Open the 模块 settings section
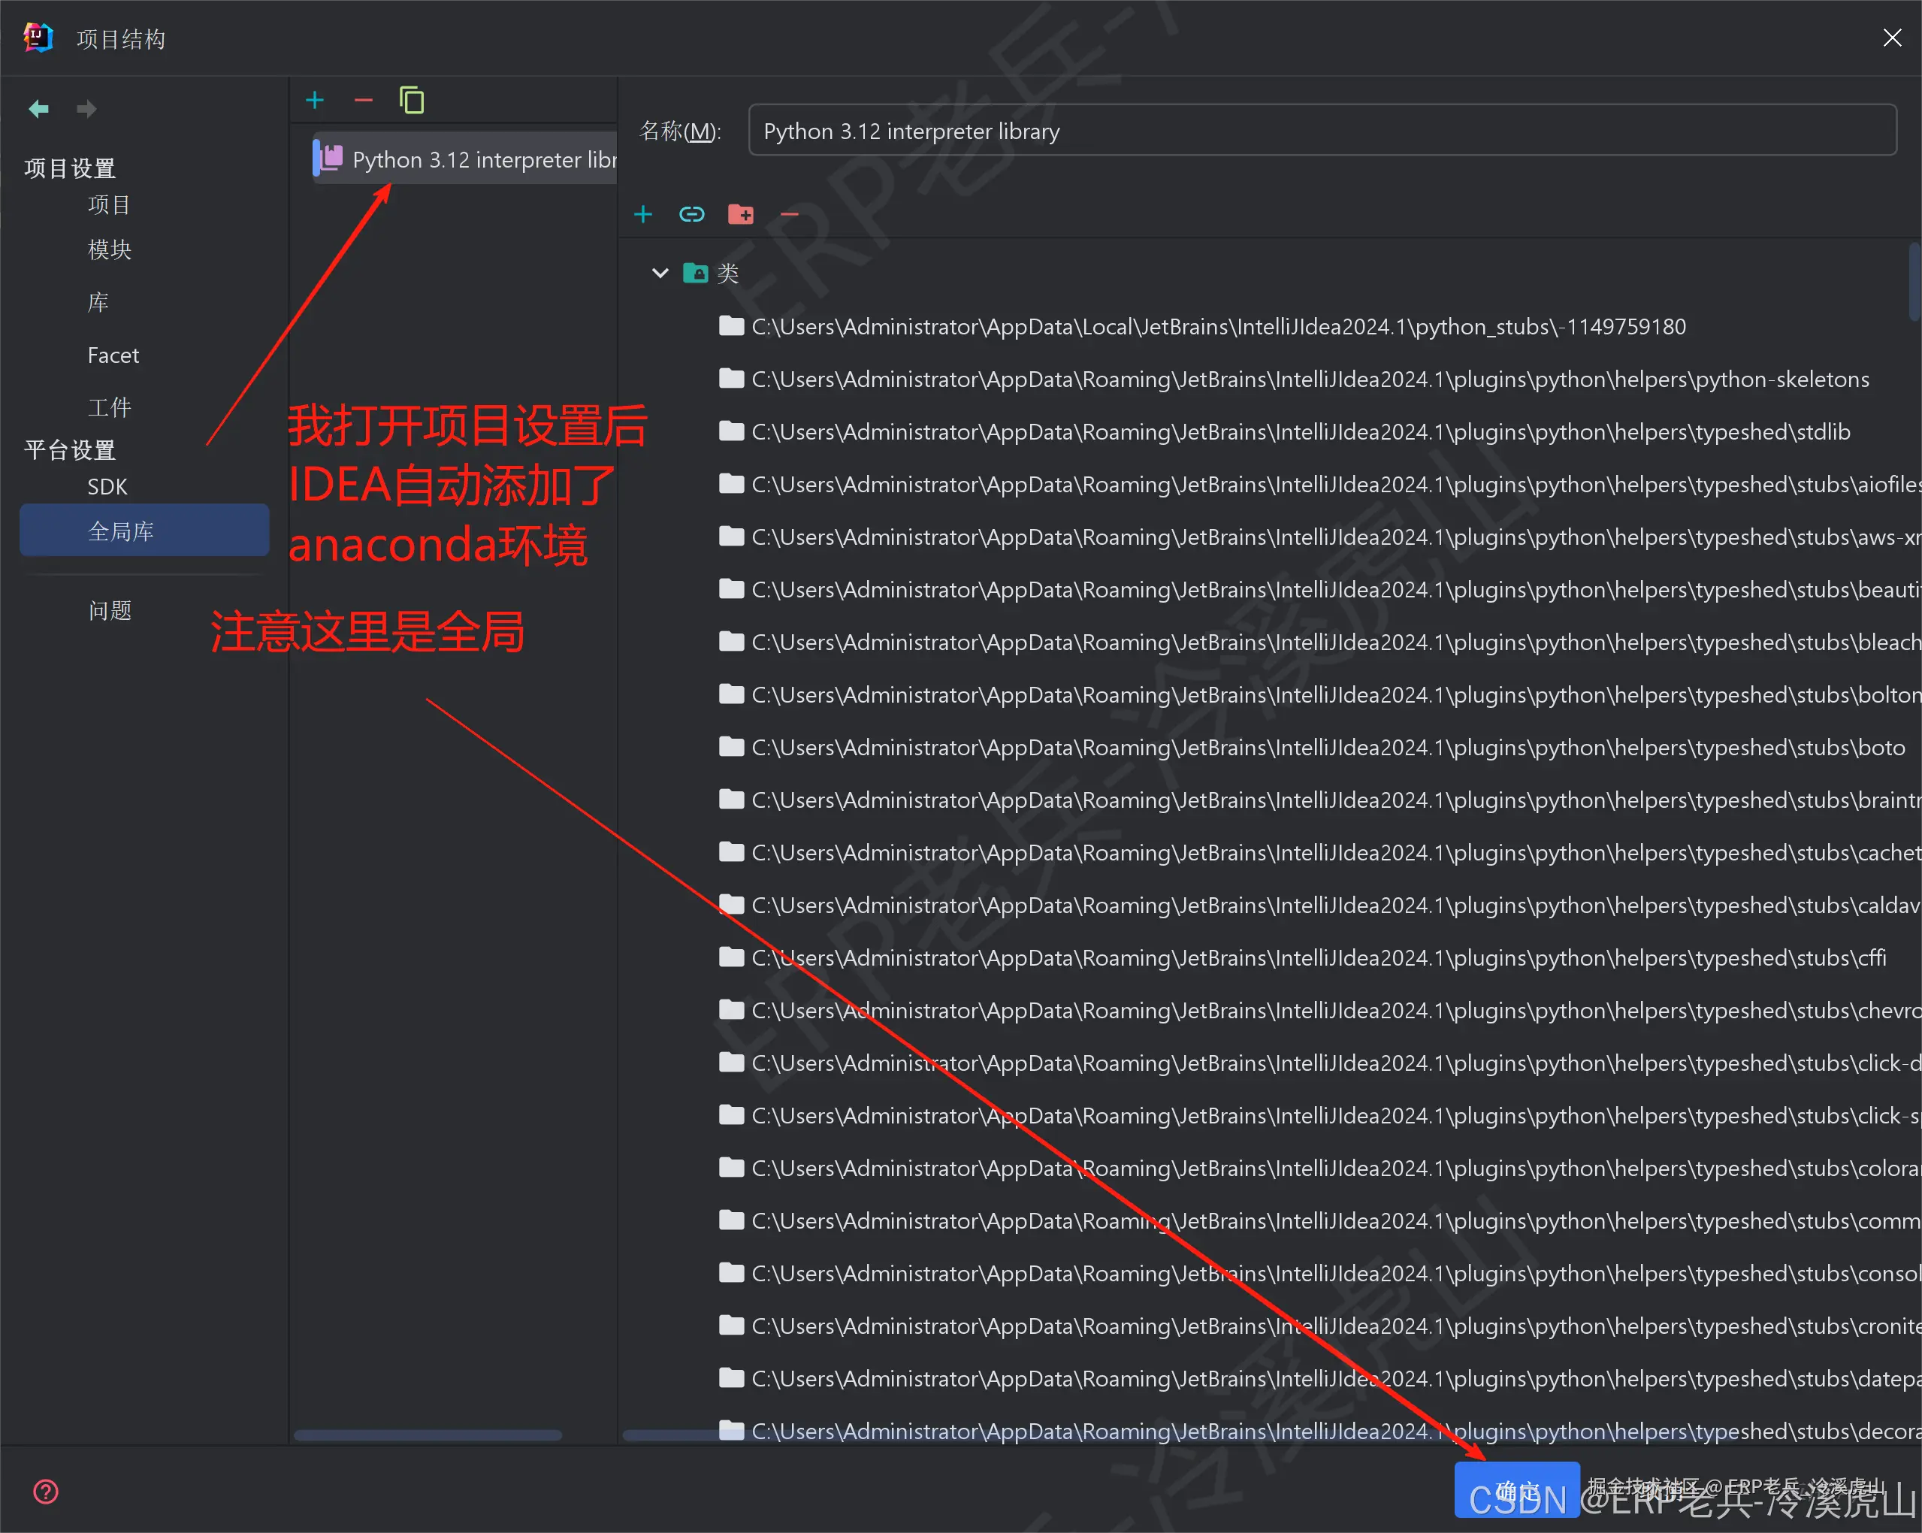This screenshot has width=1922, height=1533. [110, 249]
